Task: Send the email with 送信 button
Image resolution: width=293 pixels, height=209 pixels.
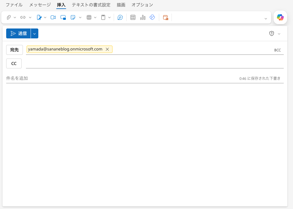Action: tap(18, 33)
